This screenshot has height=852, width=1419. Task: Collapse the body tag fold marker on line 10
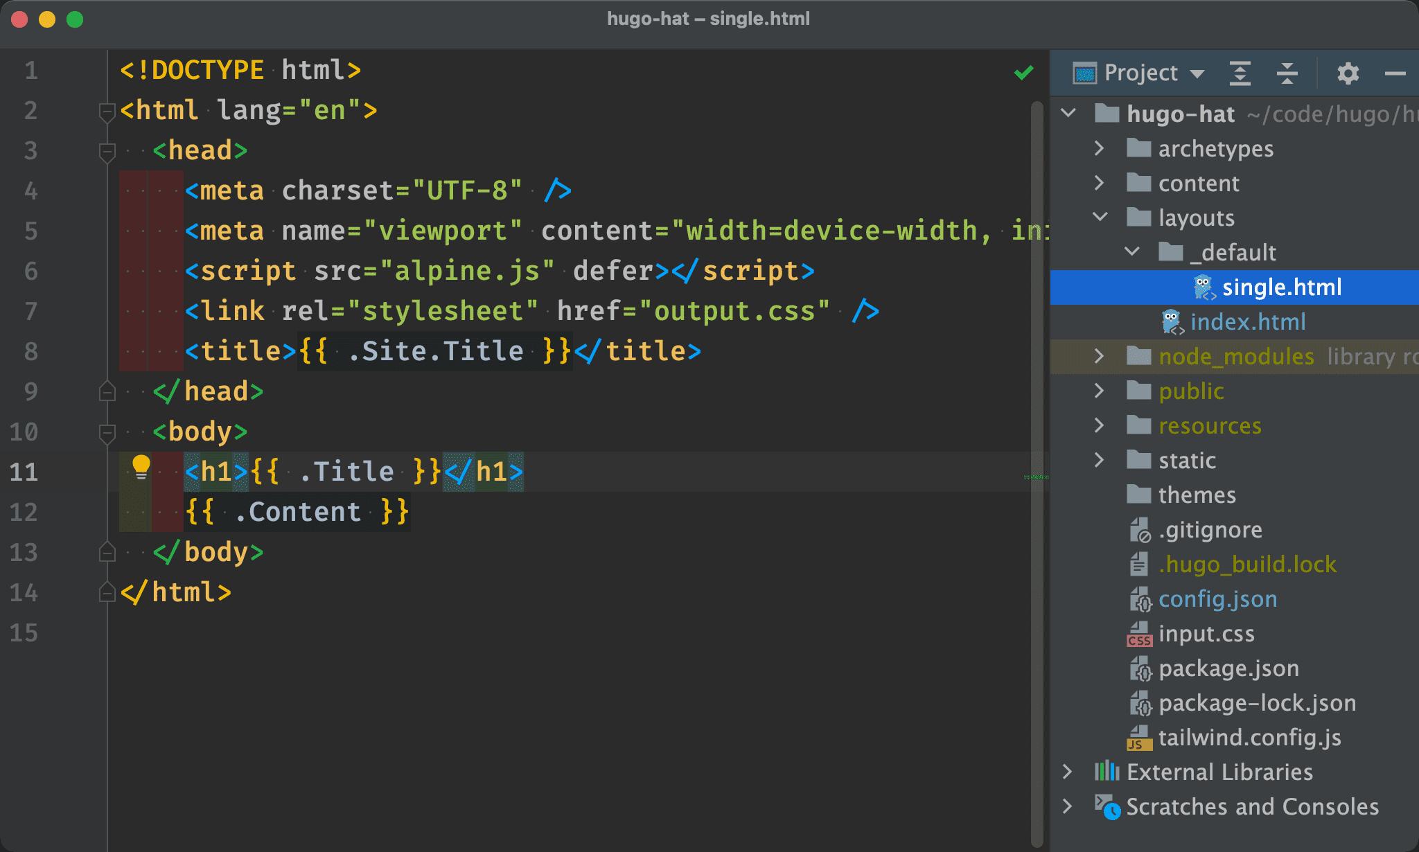107,433
